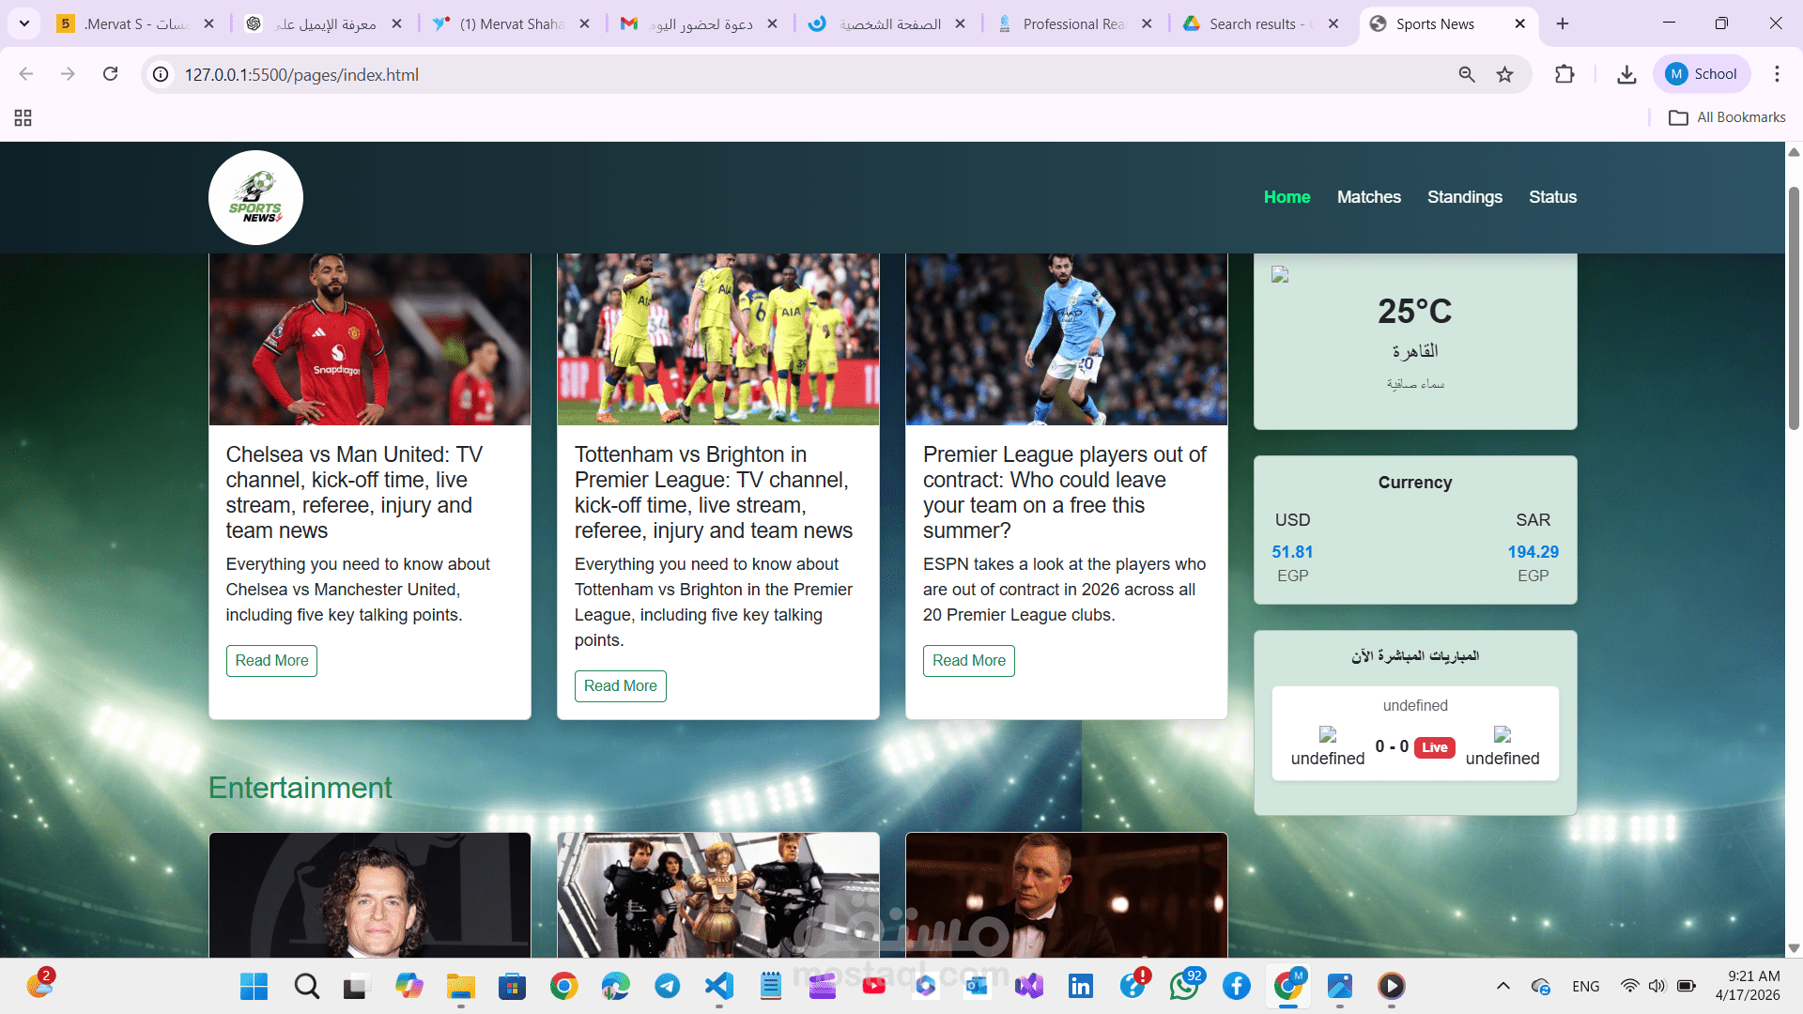The width and height of the screenshot is (1803, 1014).
Task: Open the Downloads icon in Chrome toolbar
Action: pyautogui.click(x=1627, y=74)
